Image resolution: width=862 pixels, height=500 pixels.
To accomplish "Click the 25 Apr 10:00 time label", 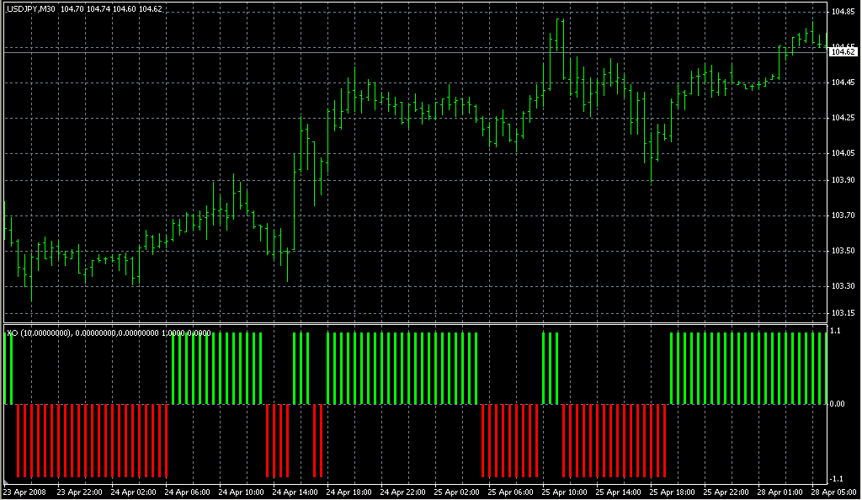I will pyautogui.click(x=565, y=492).
